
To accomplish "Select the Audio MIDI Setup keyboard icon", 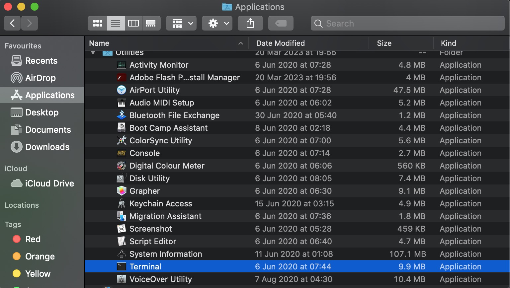I will tap(122, 103).
